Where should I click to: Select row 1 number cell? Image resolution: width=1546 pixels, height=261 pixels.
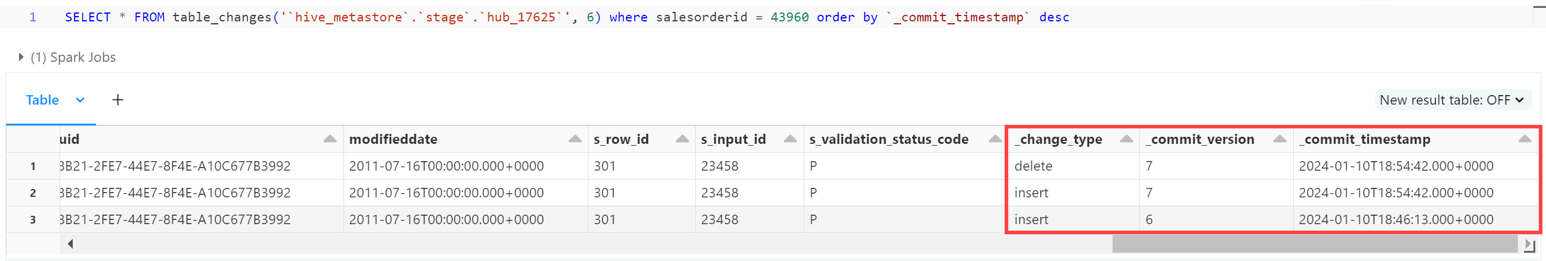point(33,166)
